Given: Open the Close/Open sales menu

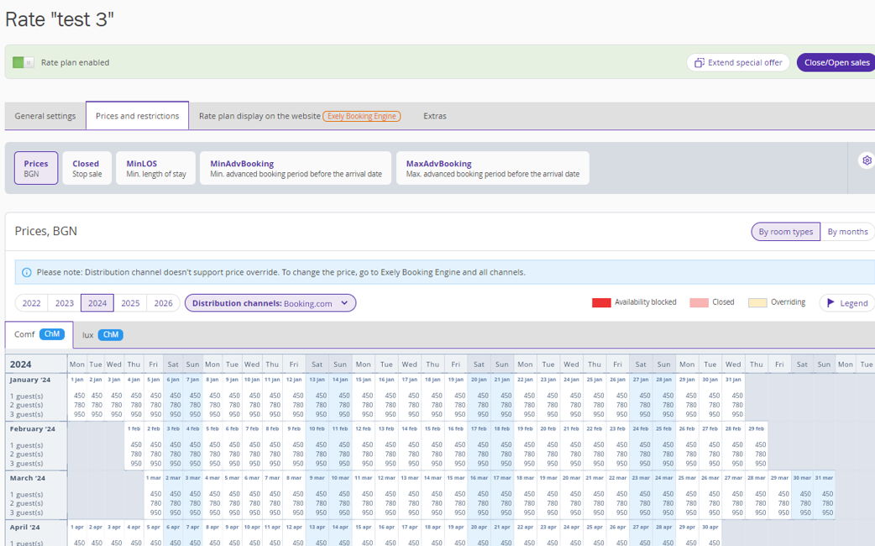Looking at the screenshot, I should pyautogui.click(x=836, y=63).
